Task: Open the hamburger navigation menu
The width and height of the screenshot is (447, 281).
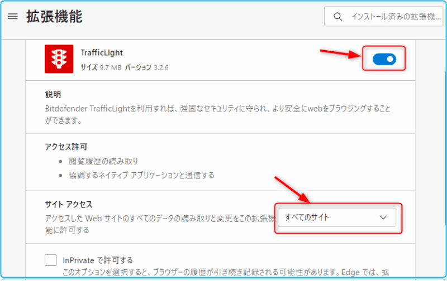Action: [13, 17]
